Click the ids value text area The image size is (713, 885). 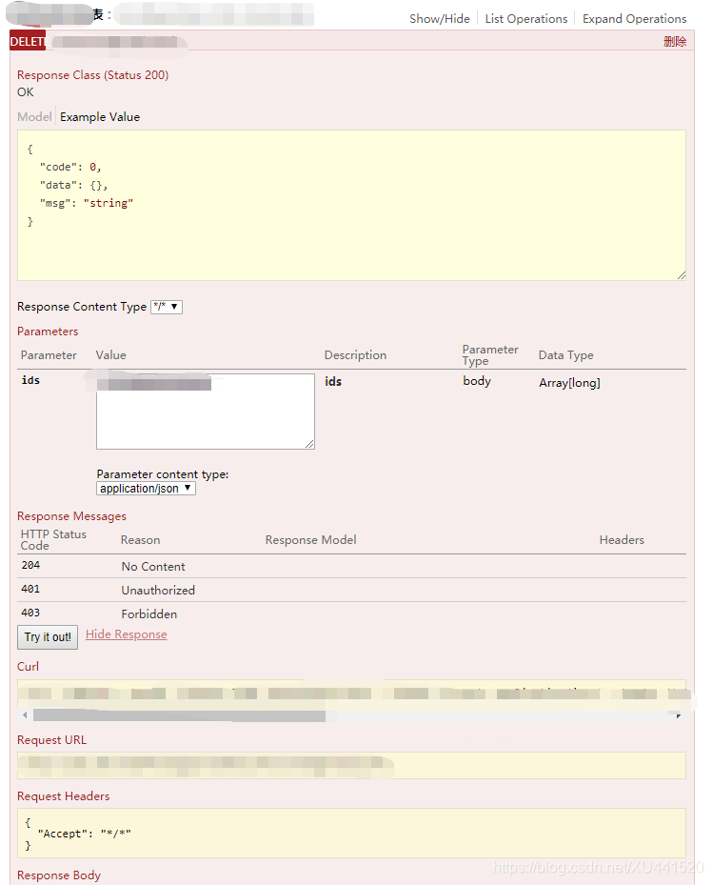pos(206,412)
